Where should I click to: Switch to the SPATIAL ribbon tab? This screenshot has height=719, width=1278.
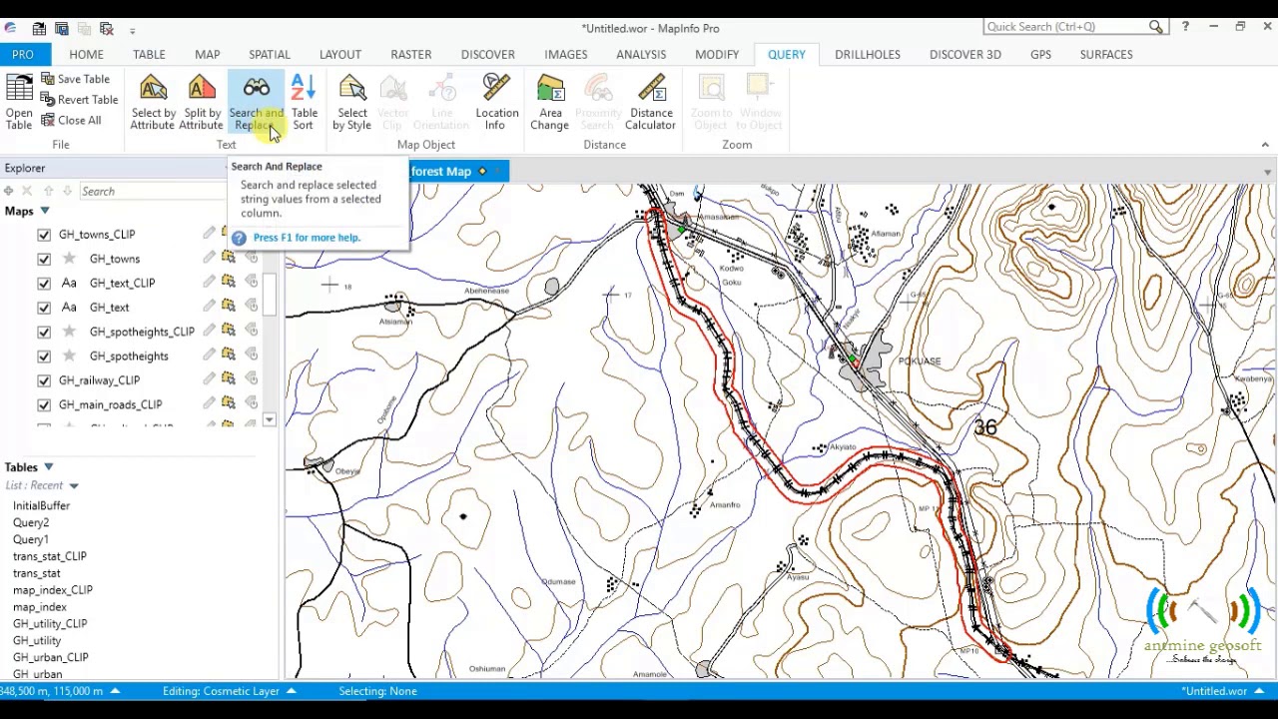pyautogui.click(x=270, y=54)
